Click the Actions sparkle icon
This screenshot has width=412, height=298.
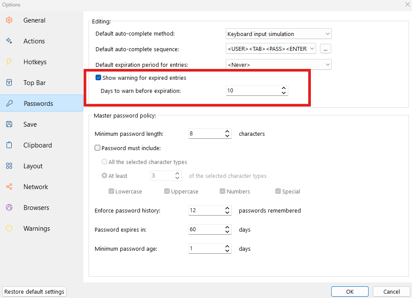coord(9,41)
